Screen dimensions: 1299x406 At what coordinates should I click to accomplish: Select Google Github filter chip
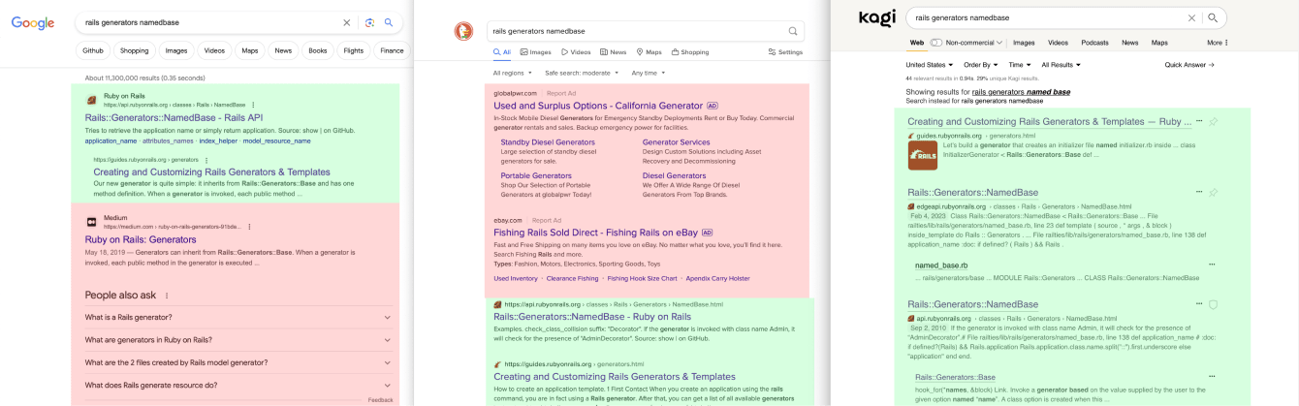93,50
